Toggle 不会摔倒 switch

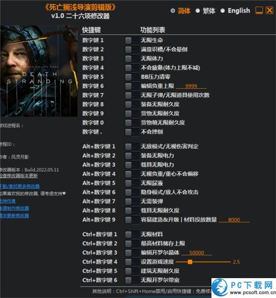coord(132,132)
